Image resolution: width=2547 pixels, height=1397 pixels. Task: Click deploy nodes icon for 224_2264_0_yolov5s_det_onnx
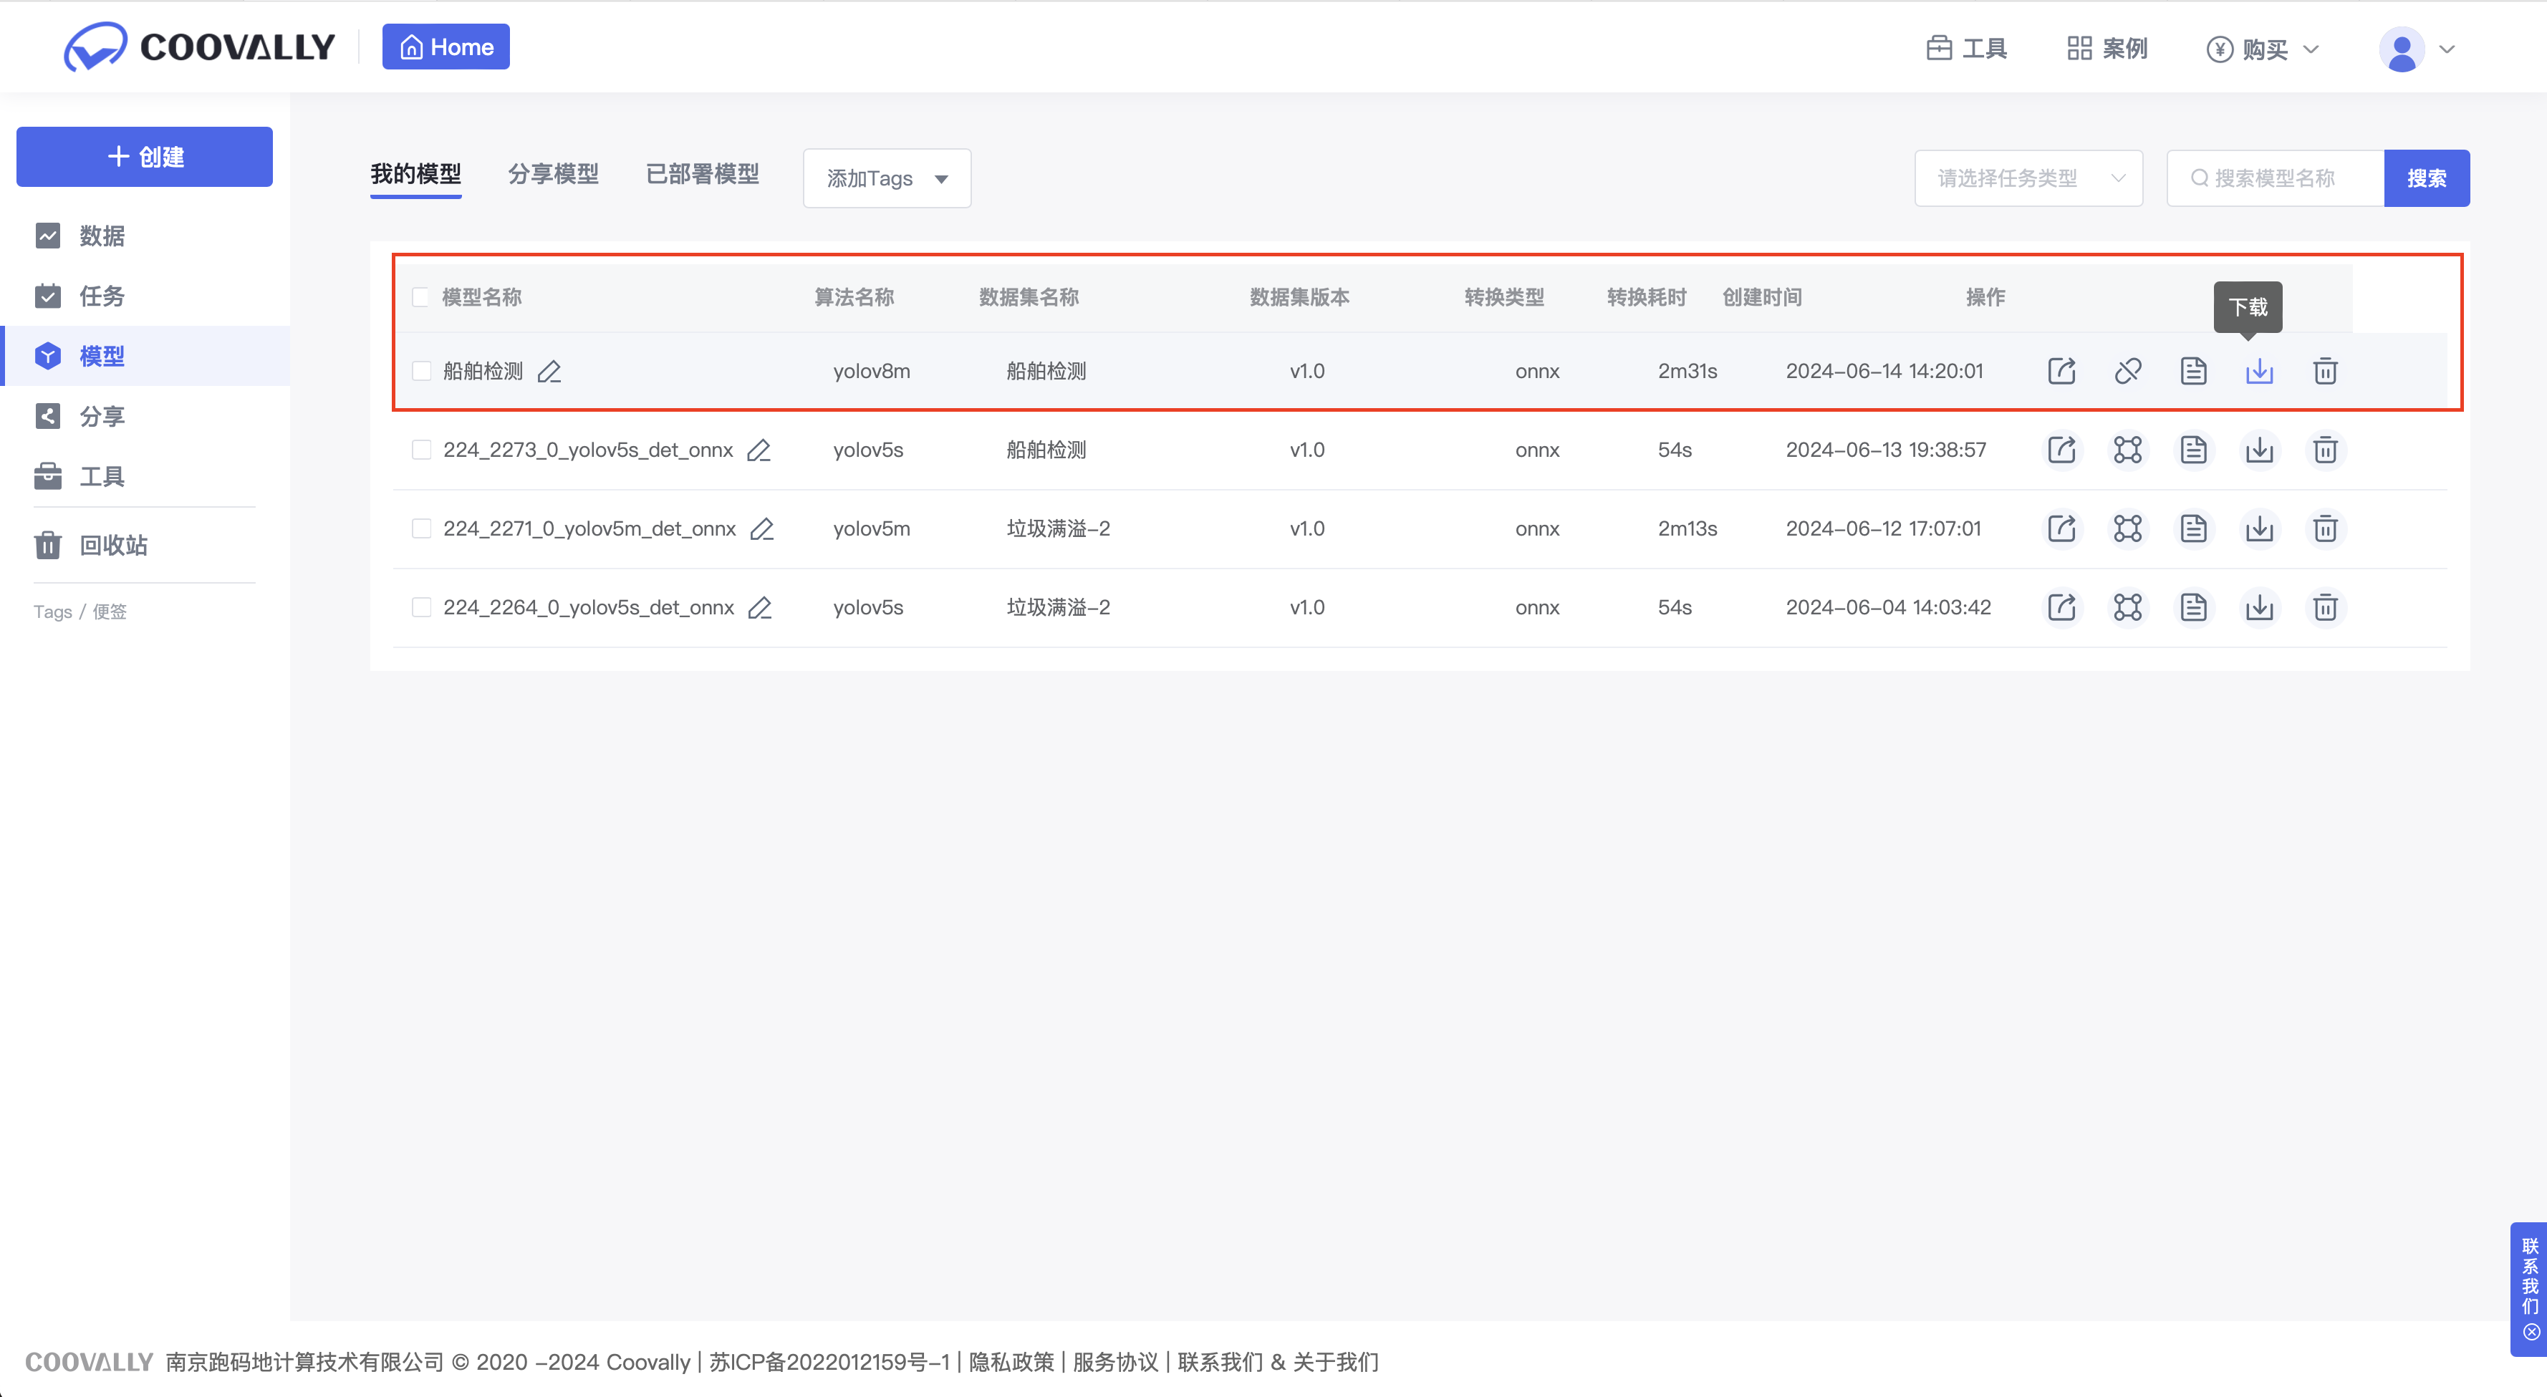click(2128, 607)
